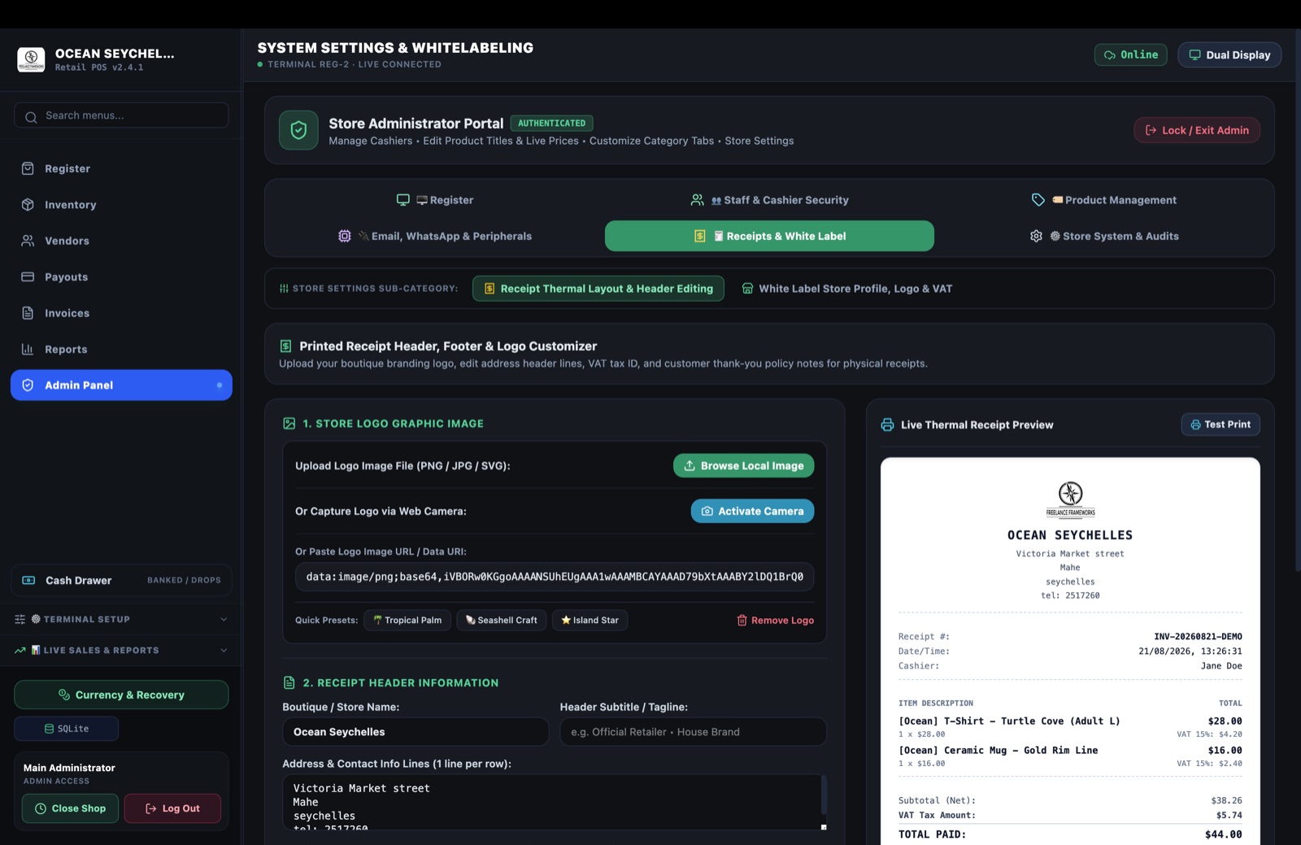The image size is (1301, 845).
Task: Click the Test Print button
Action: point(1221,425)
